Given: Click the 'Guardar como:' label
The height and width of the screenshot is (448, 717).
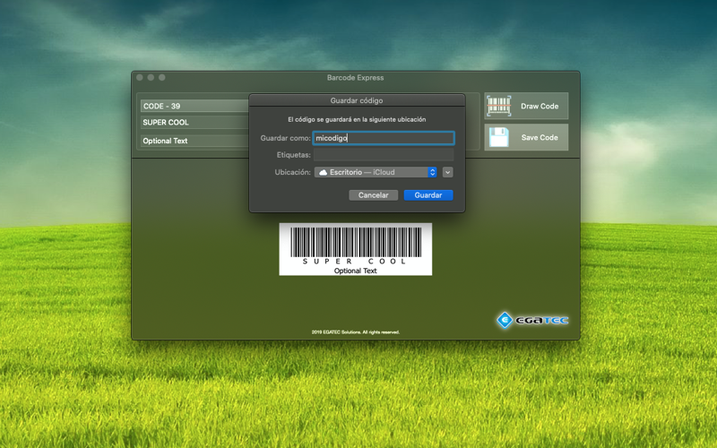Looking at the screenshot, I should pos(285,138).
